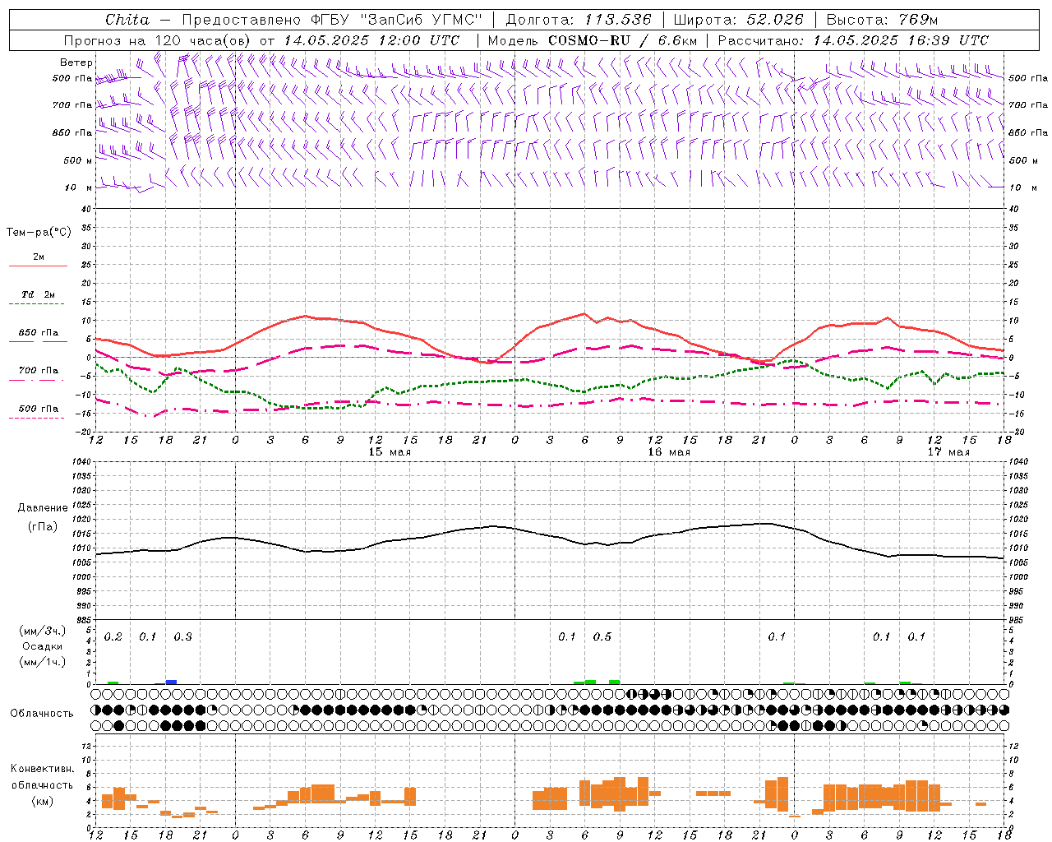Select the "Прогноз на 120 часа(ов)" forecast text
Viewport: 1052px width, 842px height.
(x=158, y=40)
